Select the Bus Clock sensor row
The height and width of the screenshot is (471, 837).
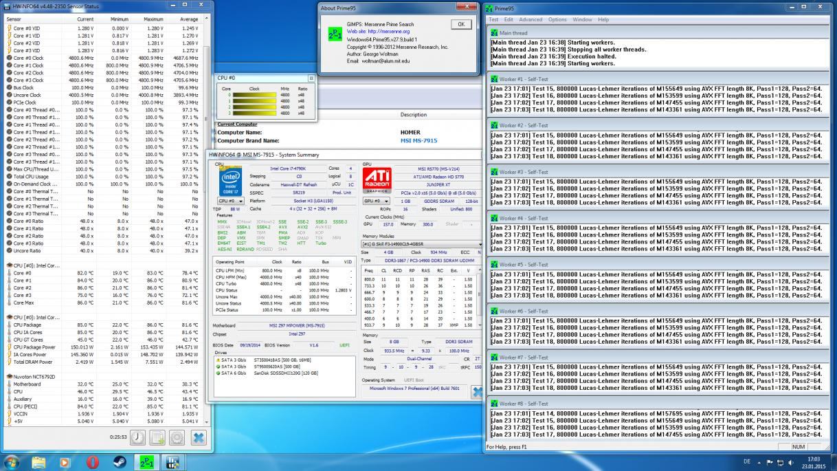pos(103,87)
